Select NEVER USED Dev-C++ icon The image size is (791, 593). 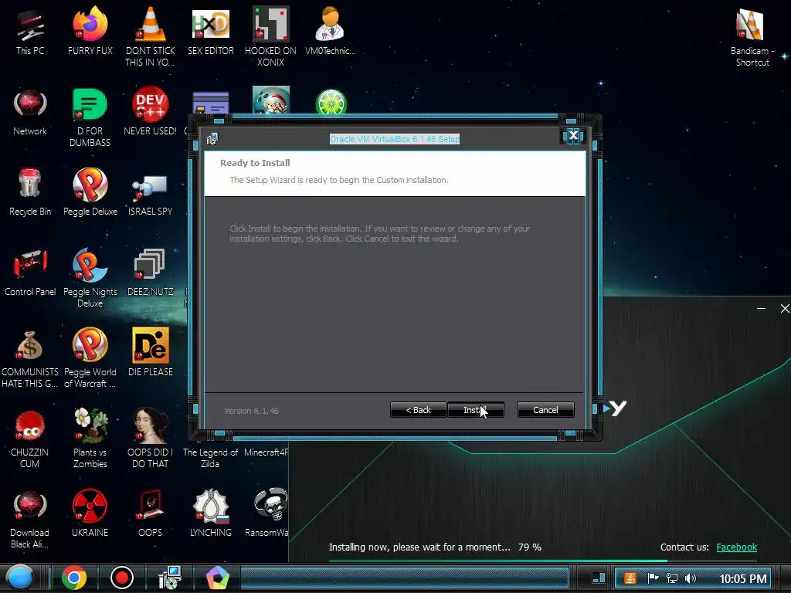pyautogui.click(x=151, y=112)
